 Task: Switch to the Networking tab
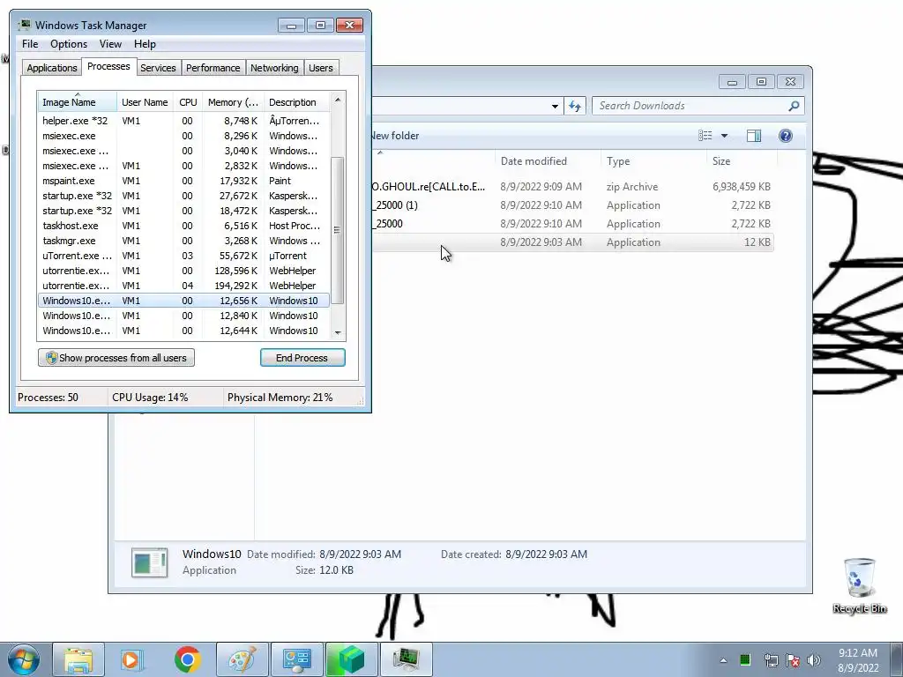tap(274, 68)
